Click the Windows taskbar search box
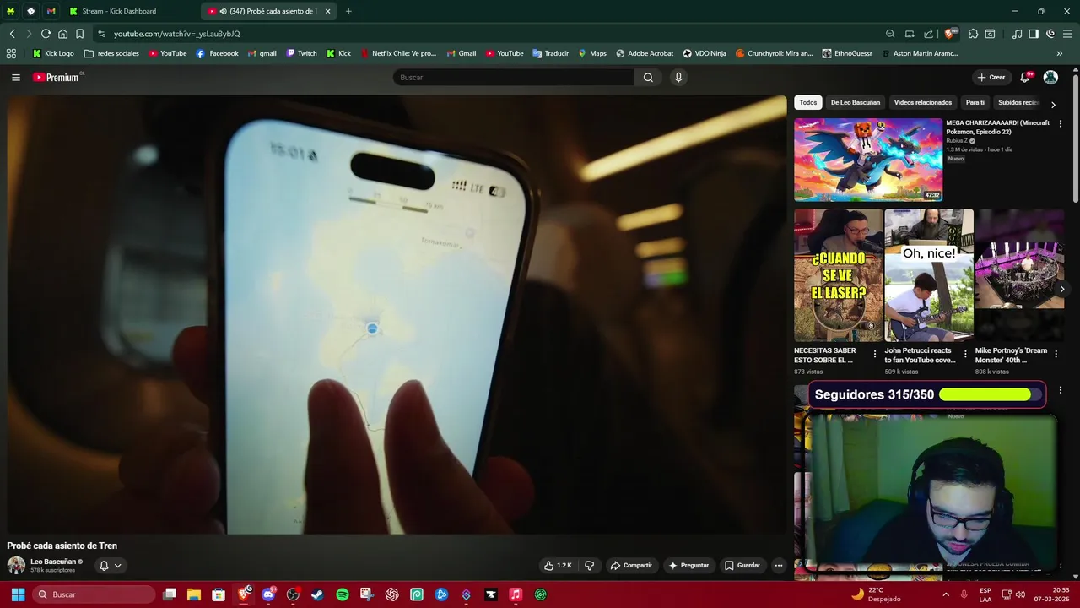1080x608 pixels. click(x=94, y=594)
